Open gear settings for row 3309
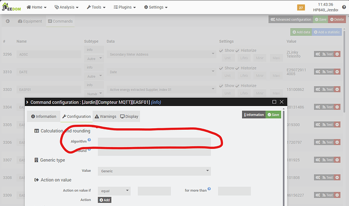The width and height of the screenshot is (349, 206). pos(318,195)
